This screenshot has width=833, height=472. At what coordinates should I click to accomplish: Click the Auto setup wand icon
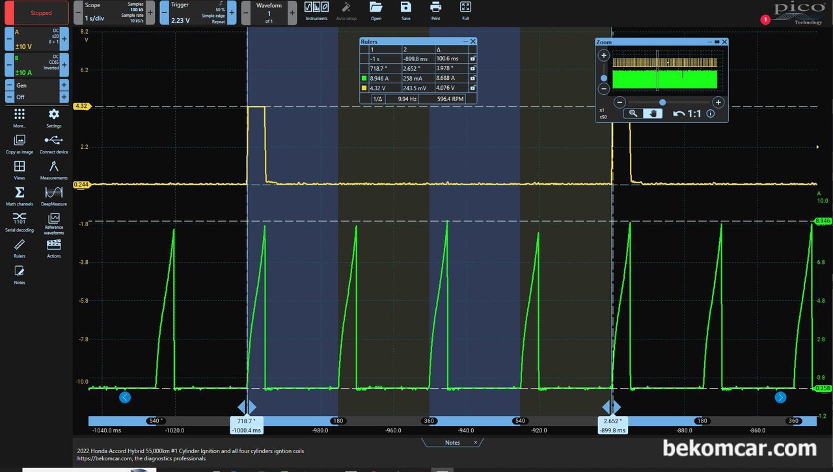pos(346,11)
